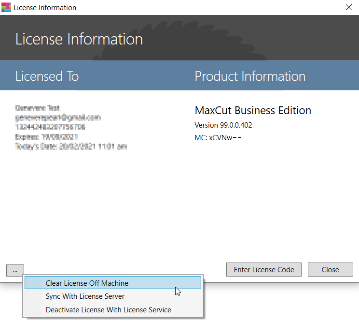
Task: Click the Licensed To section header
Action: pyautogui.click(x=47, y=76)
